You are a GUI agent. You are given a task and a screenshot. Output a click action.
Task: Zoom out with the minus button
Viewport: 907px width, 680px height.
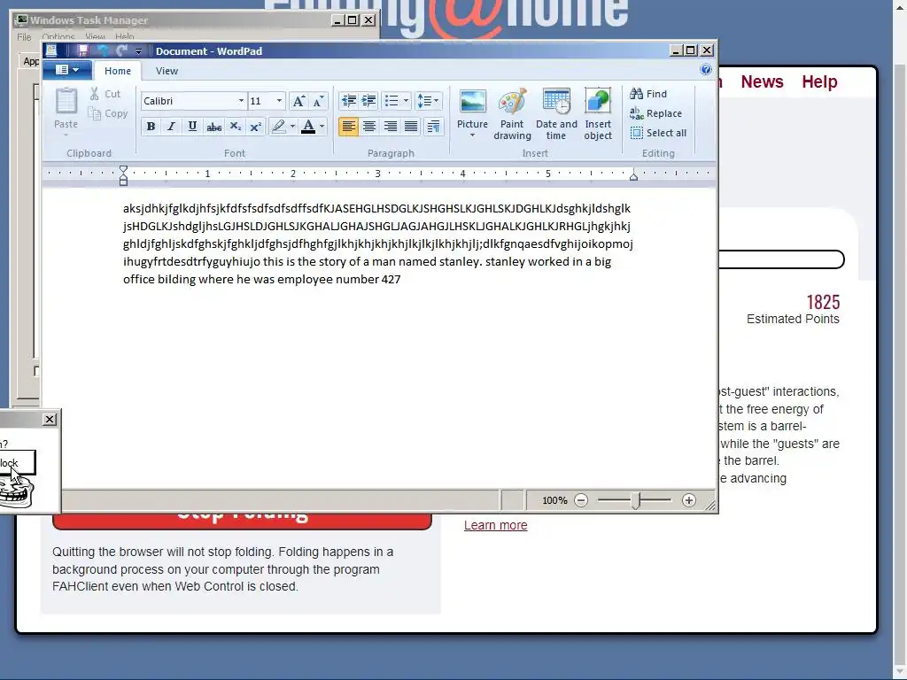tap(581, 500)
